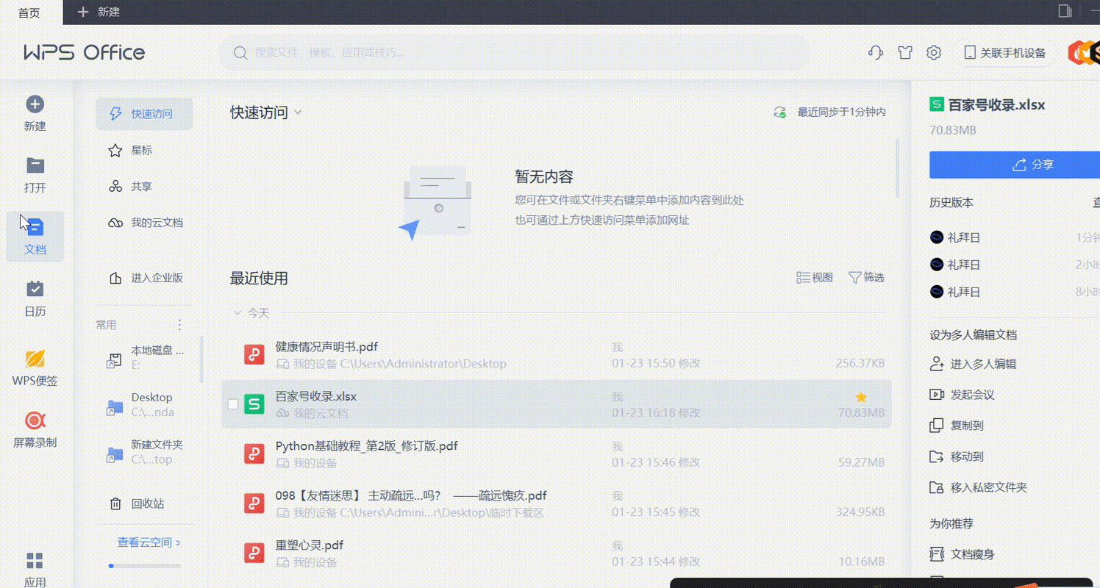Click file 098【友情迷思】 pdf name
This screenshot has width=1100, height=588.
(x=411, y=496)
